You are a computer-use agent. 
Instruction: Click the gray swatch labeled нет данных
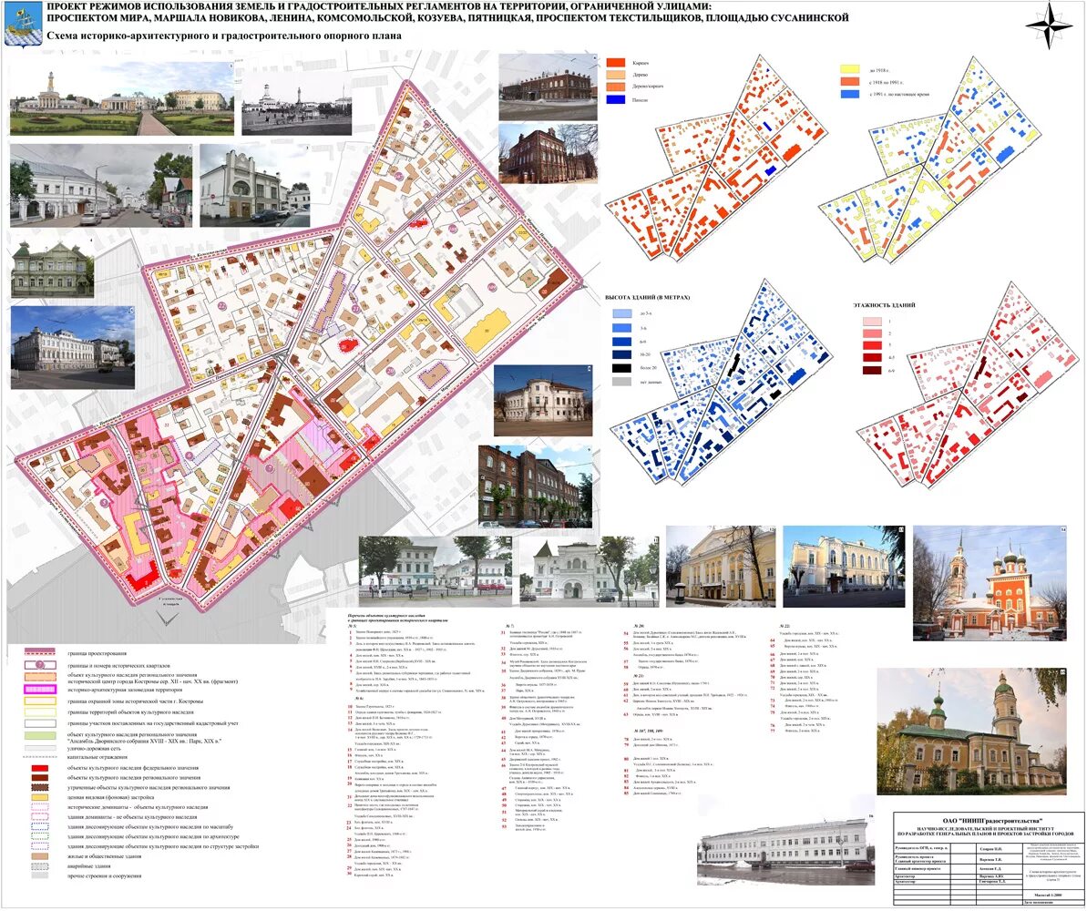(622, 382)
